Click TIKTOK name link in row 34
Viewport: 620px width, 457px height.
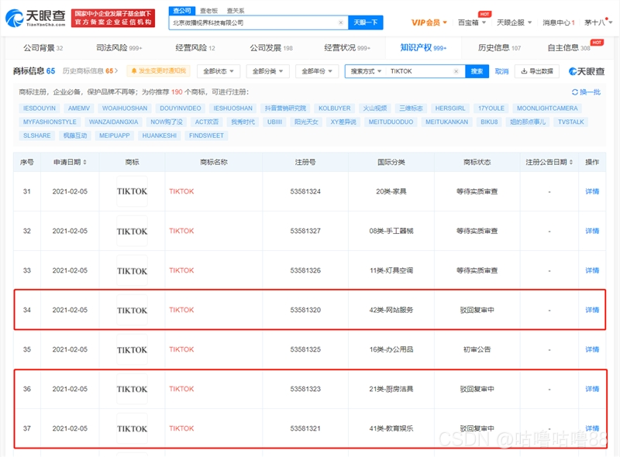point(181,310)
